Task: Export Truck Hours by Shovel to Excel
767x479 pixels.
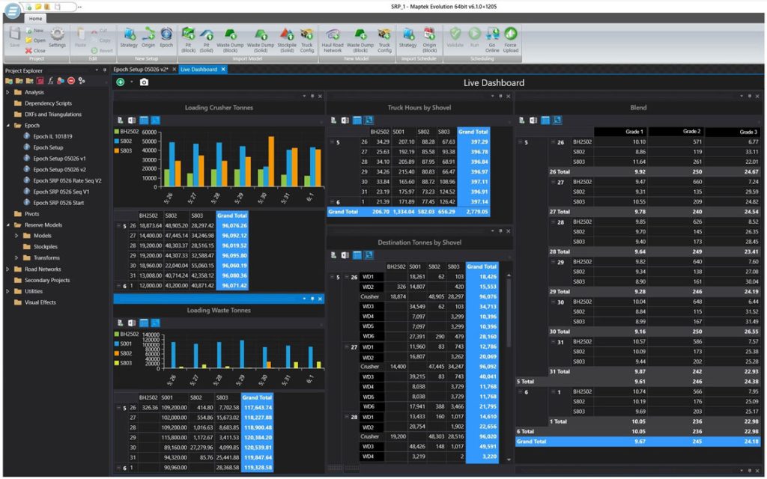Action: (345, 120)
